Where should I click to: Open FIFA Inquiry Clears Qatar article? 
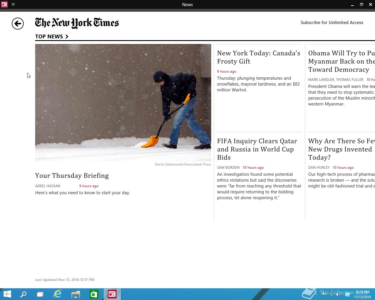pyautogui.click(x=257, y=149)
